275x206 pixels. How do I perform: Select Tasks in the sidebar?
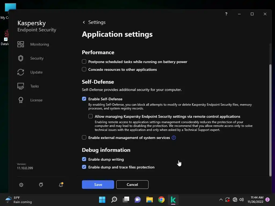tap(35, 86)
